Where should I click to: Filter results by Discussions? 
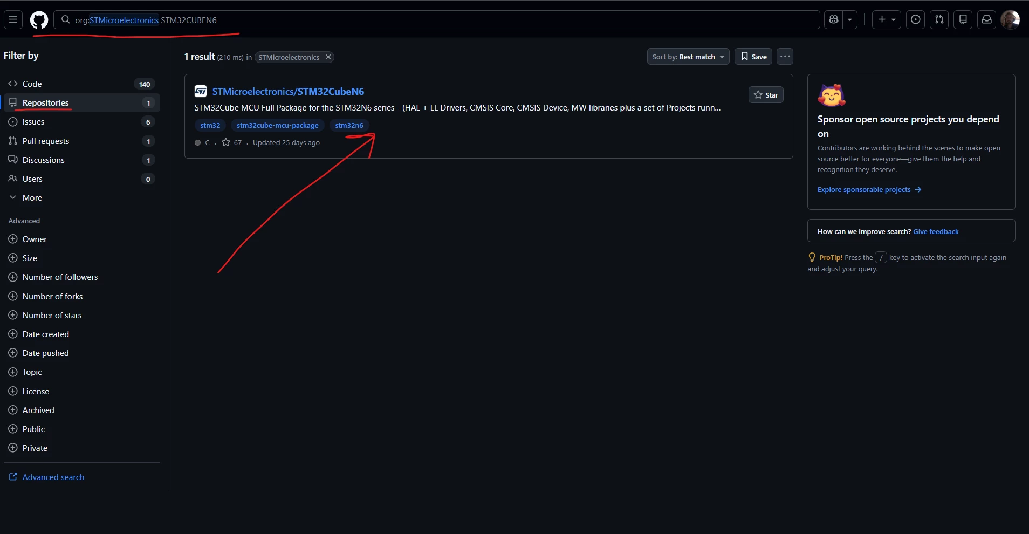click(82, 160)
